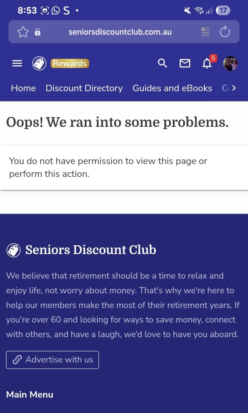Click the Seniors Discount Club logo icon
Image resolution: width=248 pixels, height=413 pixels.
39,63
